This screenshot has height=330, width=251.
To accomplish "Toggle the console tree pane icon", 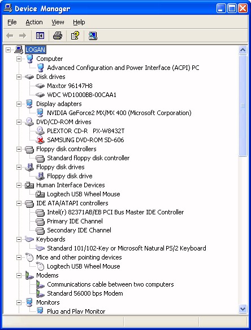I will tap(40, 36).
